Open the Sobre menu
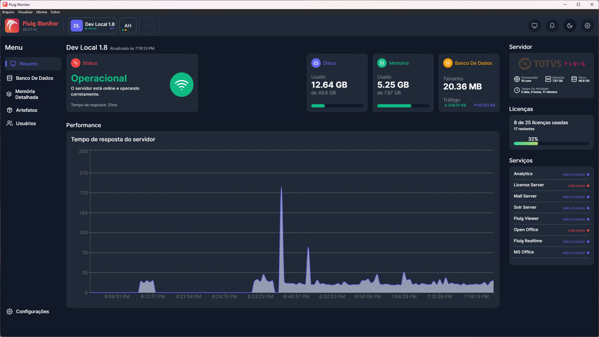Image resolution: width=599 pixels, height=337 pixels. 55,12
